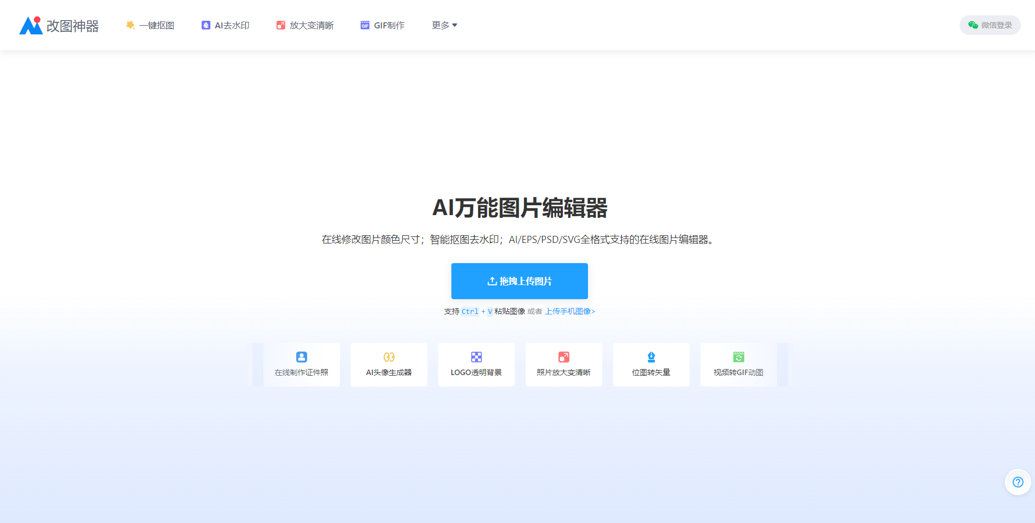Select the 照片放大变清晰 card
The image size is (1035, 523).
click(564, 365)
